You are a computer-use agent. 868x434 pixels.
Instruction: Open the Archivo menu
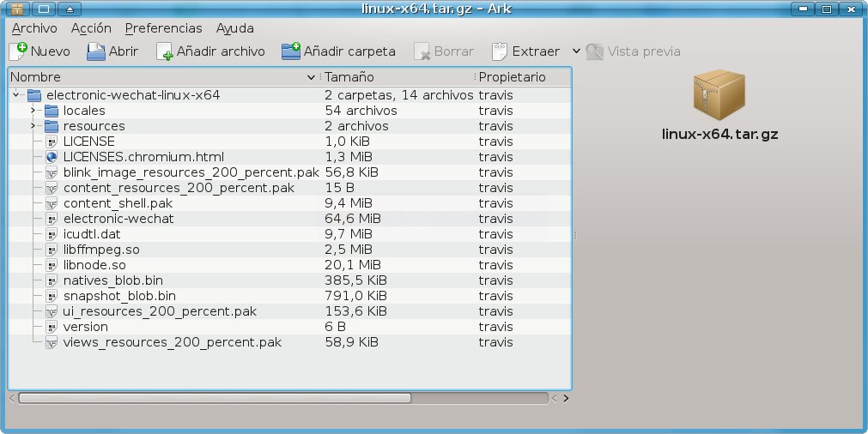point(34,28)
